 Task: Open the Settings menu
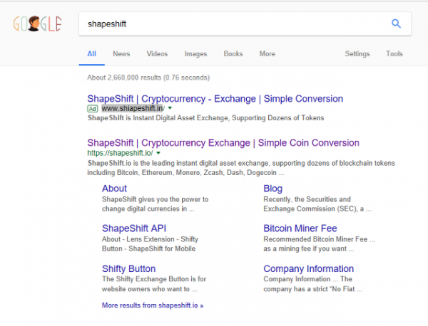click(x=357, y=54)
